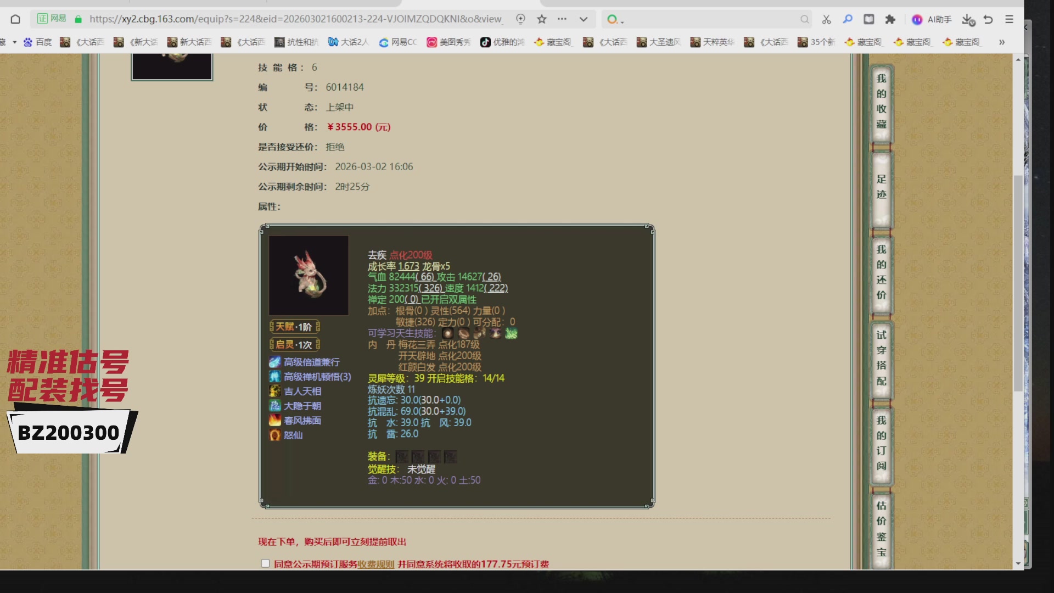Screen dimensions: 1054x593
Task: Open the 春风拂面 skill icon
Action: pos(276,420)
